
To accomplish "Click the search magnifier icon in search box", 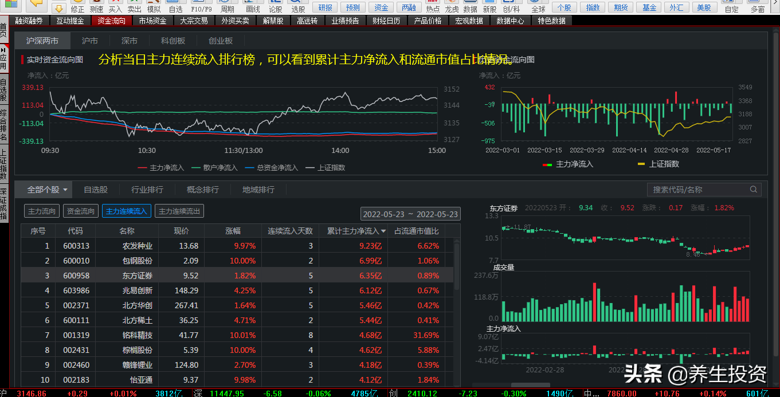I will click(x=754, y=190).
